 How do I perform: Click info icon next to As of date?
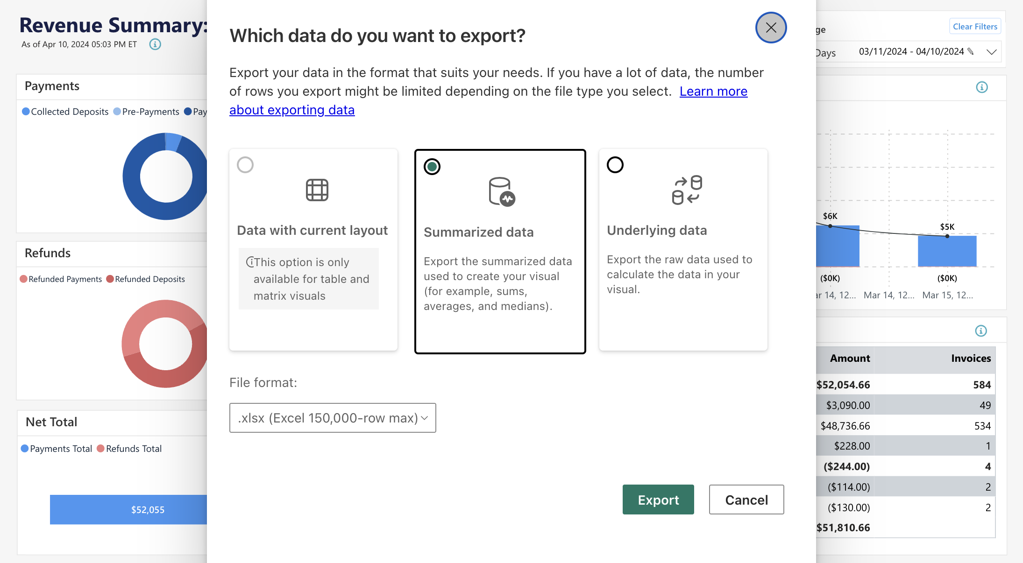tap(155, 44)
